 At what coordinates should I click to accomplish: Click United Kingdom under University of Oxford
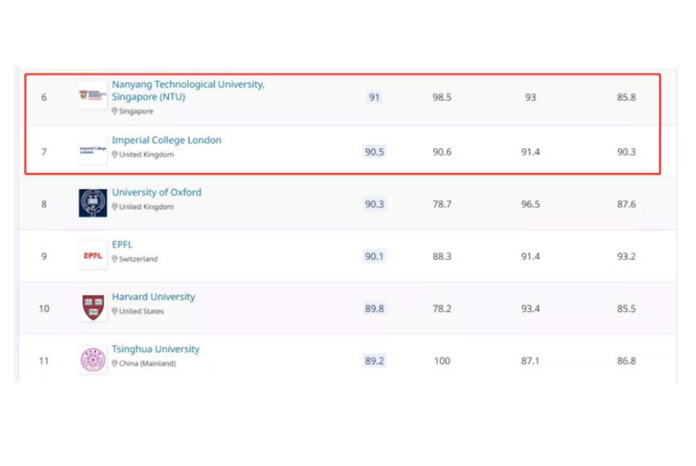point(146,207)
